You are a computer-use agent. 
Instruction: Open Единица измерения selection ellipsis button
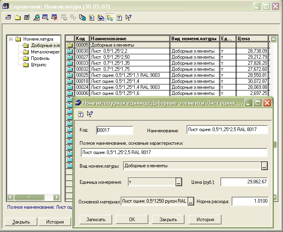(x=178, y=183)
